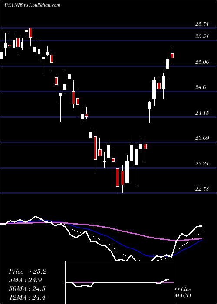Click the 12MA : 24.4 value

click(x=27, y=297)
